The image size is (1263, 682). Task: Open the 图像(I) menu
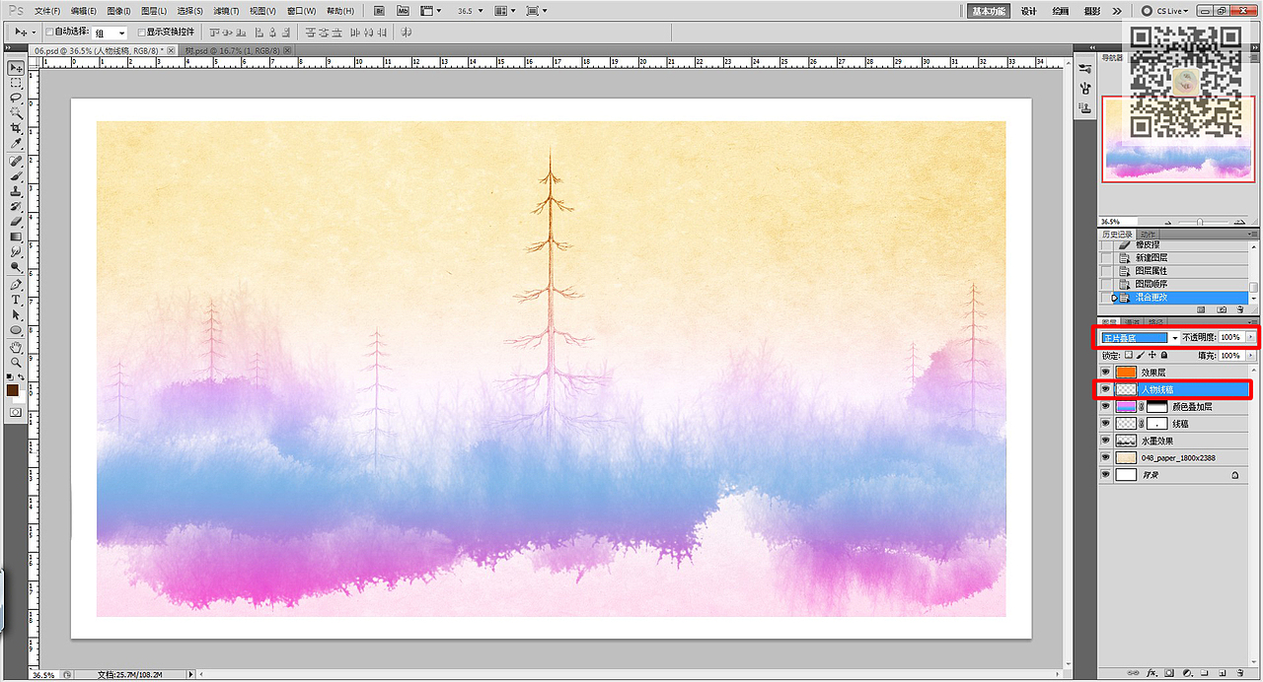pyautogui.click(x=118, y=11)
